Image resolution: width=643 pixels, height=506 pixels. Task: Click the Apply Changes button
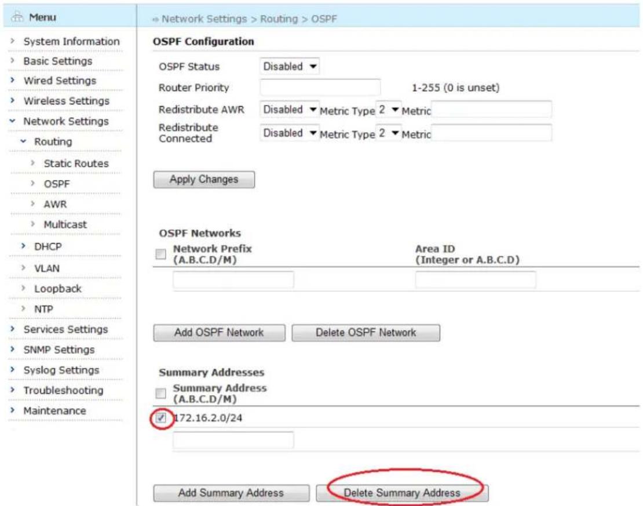204,179
